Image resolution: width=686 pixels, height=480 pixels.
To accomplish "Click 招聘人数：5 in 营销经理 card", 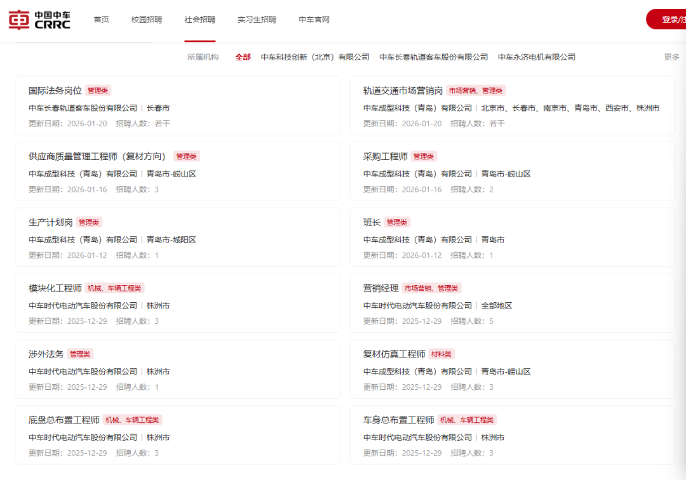I will (x=472, y=321).
